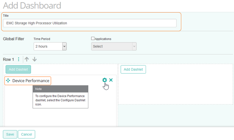The width and height of the screenshot is (234, 140).
Task: Open the Configure Dashlet gear icon
Action: tap(105, 80)
